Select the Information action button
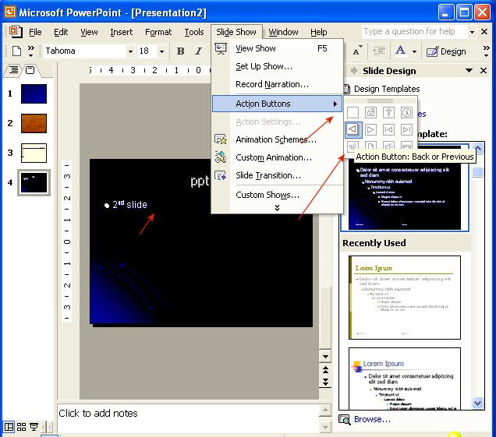 (406, 112)
